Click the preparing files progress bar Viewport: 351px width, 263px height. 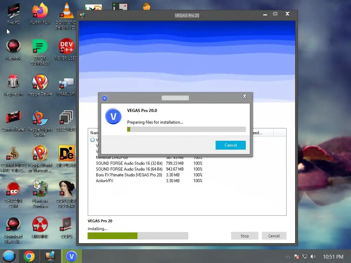point(186,129)
